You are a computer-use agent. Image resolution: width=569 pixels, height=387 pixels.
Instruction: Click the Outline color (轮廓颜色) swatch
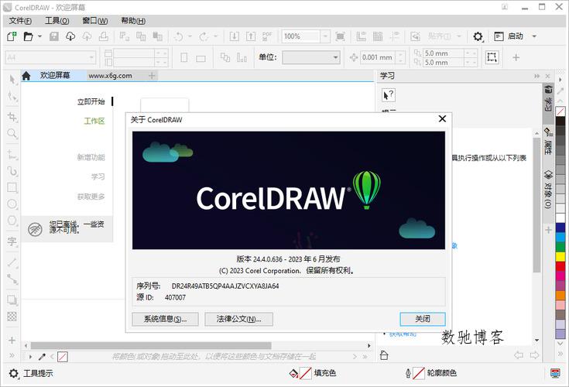(x=419, y=373)
